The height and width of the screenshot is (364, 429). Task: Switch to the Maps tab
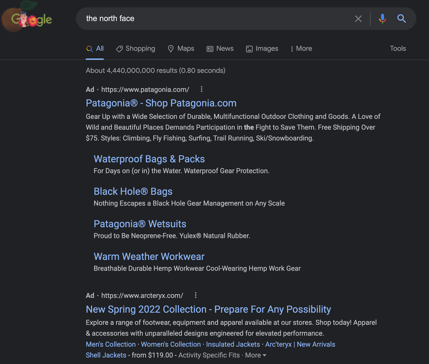181,49
